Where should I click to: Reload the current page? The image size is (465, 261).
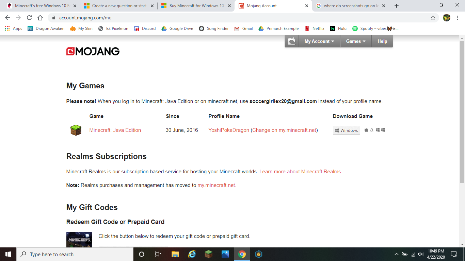[x=29, y=18]
